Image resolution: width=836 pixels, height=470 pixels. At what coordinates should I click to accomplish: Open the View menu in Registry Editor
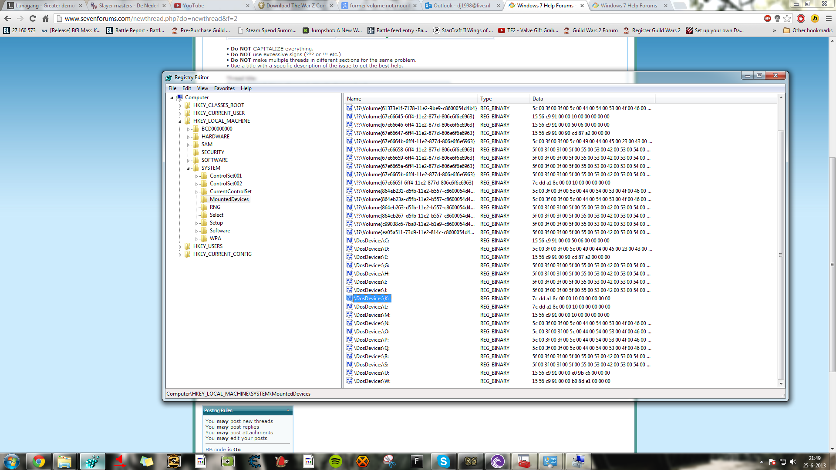coord(202,88)
